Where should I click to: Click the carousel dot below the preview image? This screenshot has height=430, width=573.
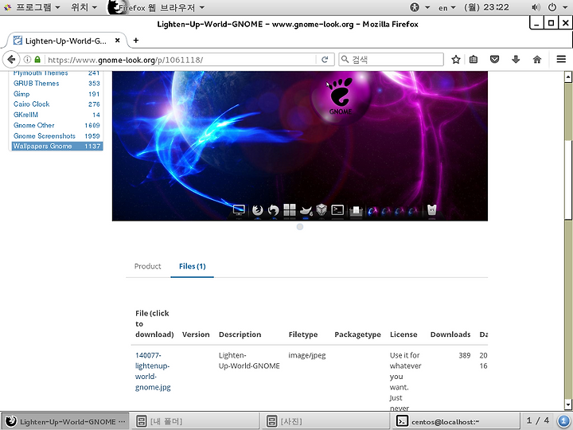(x=300, y=227)
